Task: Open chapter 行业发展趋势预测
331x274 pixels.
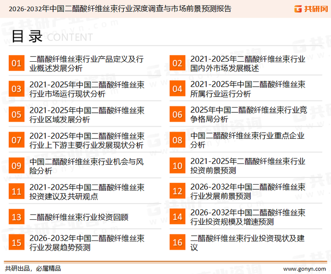Action: (87, 243)
